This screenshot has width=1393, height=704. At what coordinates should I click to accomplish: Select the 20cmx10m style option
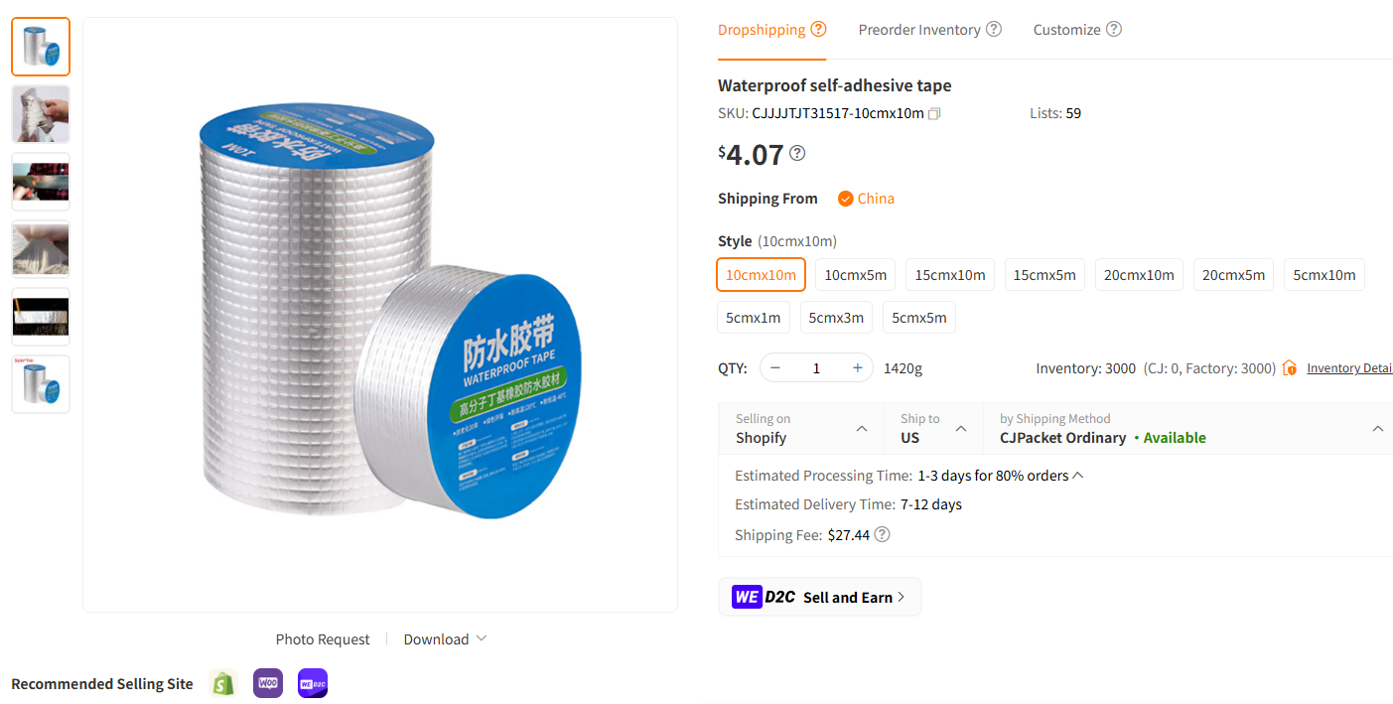1139,274
